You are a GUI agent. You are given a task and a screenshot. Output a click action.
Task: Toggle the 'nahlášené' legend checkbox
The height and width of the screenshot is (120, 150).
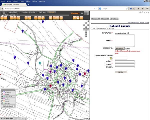[2, 92]
